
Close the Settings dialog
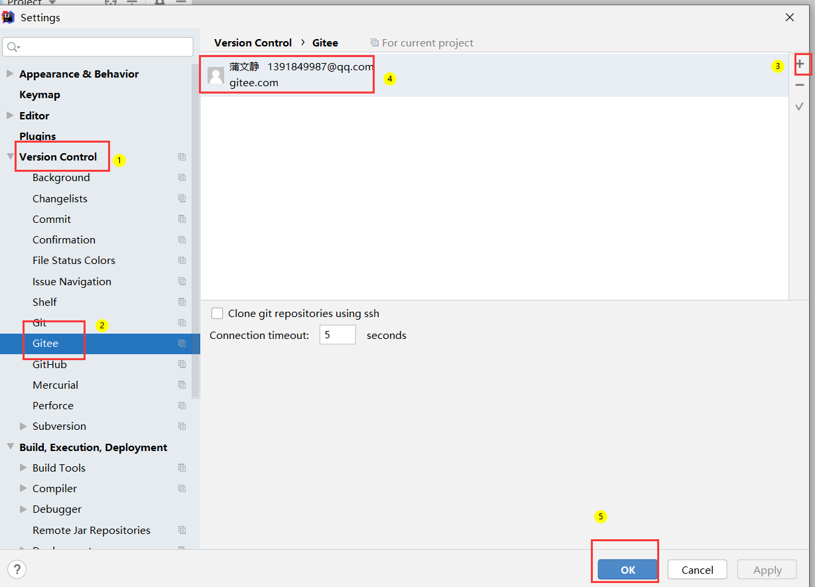[790, 18]
